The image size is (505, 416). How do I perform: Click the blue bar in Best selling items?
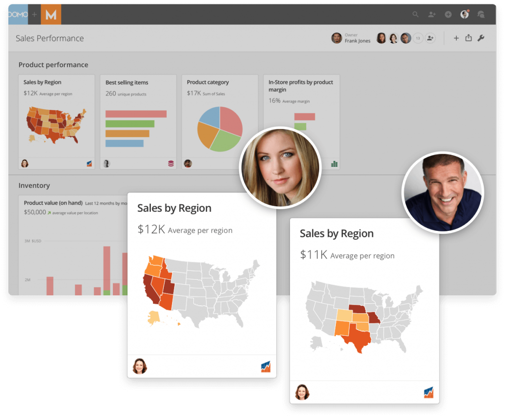(124, 143)
